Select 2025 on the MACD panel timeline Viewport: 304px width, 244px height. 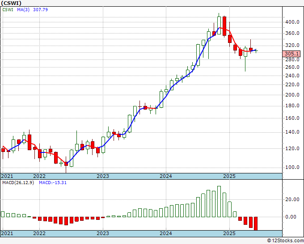(x=229, y=233)
